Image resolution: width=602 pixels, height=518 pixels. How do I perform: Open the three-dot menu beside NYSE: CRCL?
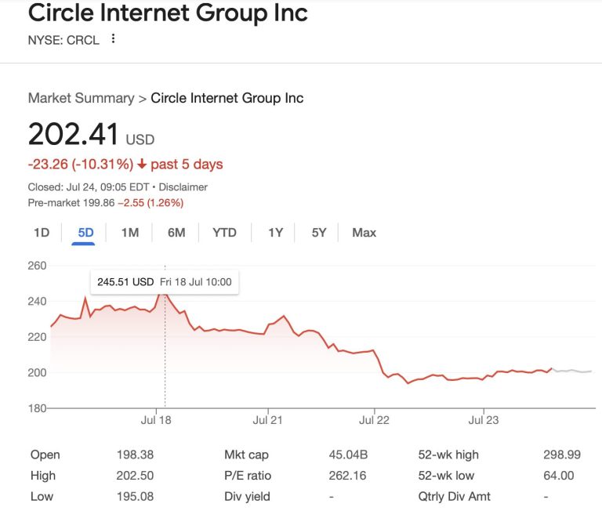click(113, 38)
